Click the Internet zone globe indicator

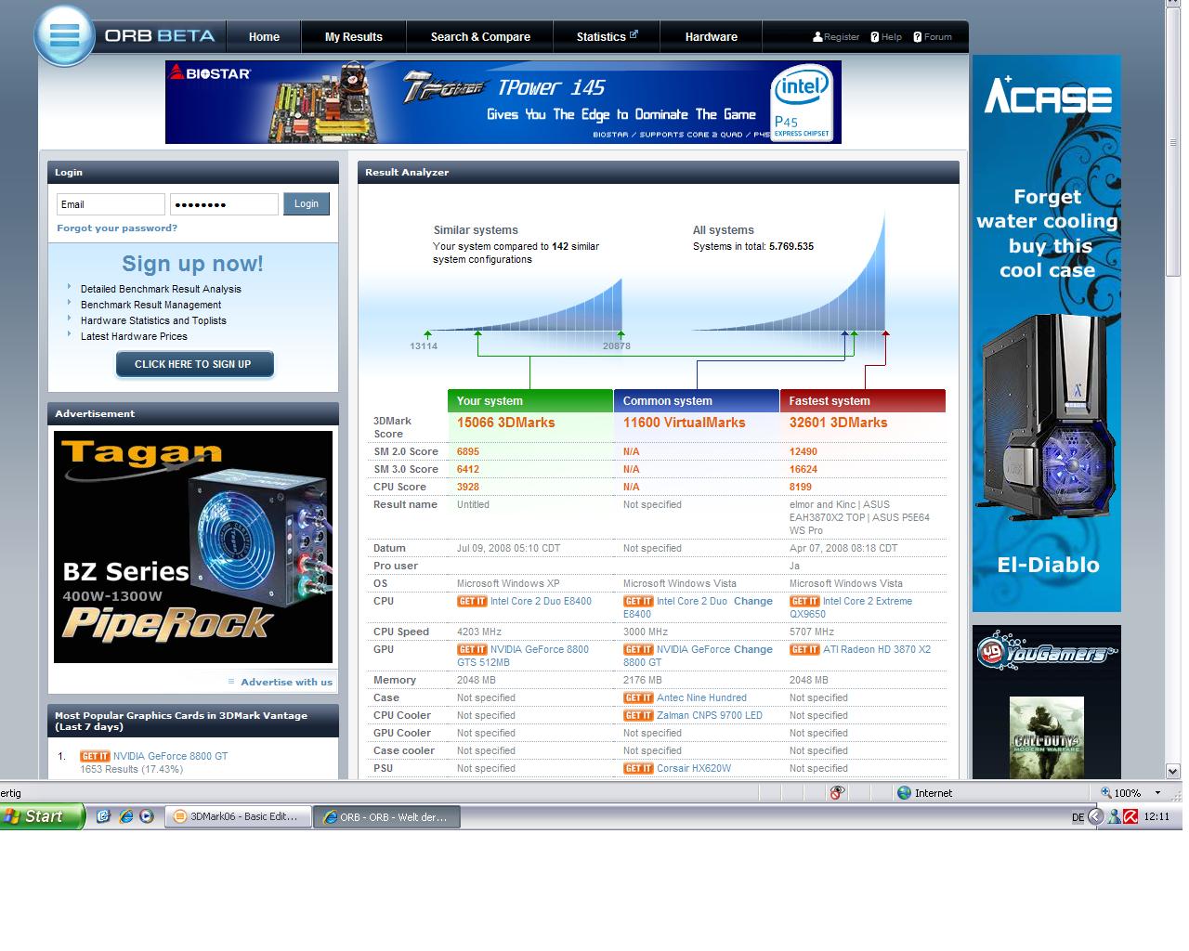(x=904, y=793)
